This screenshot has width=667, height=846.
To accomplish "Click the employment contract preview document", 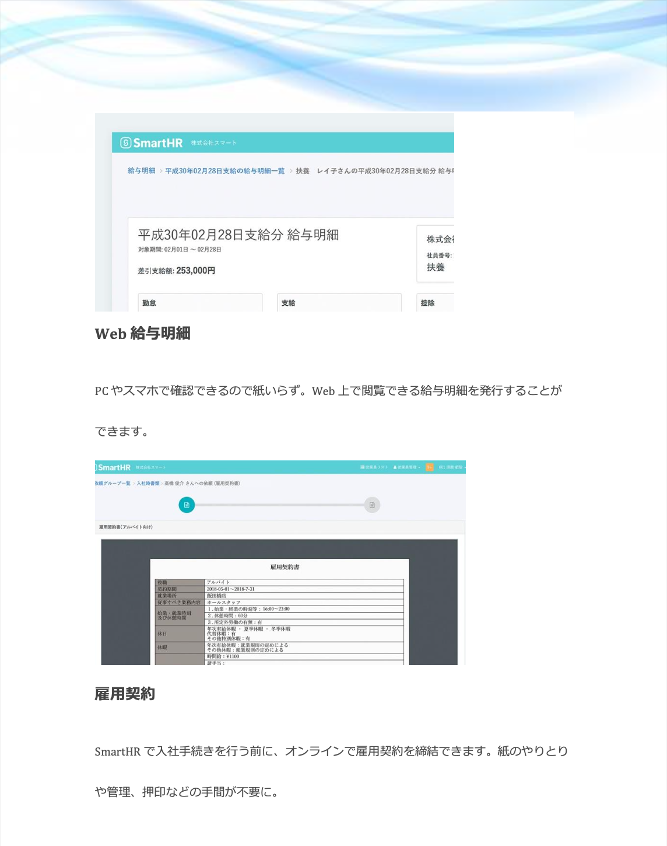I will (280, 612).
